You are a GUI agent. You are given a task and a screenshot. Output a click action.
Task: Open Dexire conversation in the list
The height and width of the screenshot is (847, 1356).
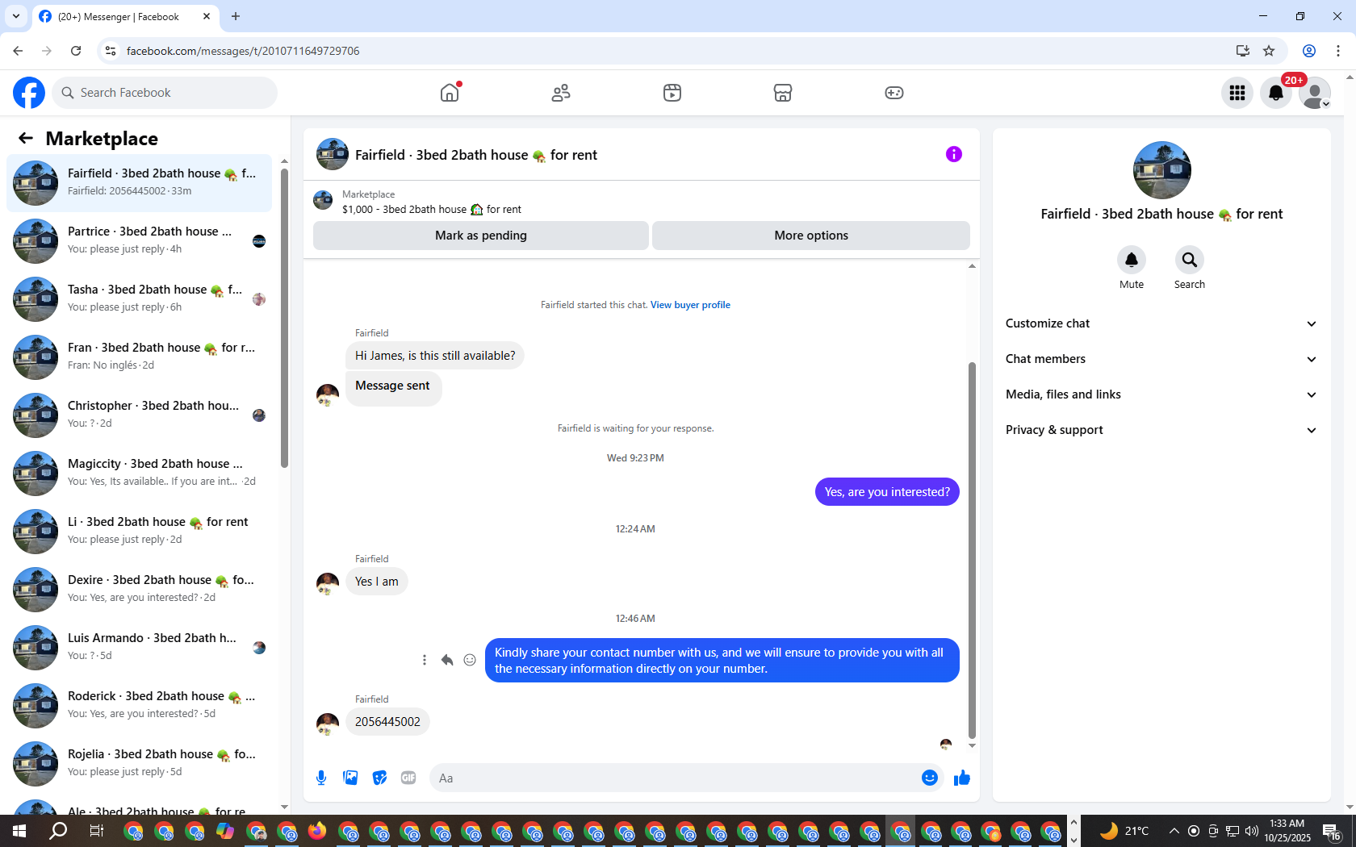tap(139, 590)
